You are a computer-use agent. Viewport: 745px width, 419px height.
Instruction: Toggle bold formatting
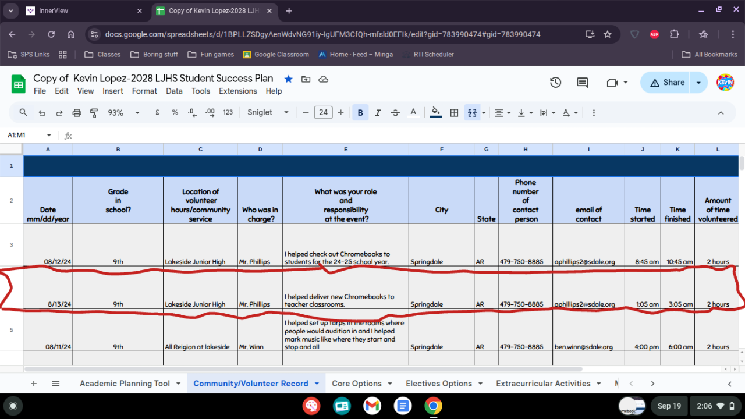click(x=360, y=113)
